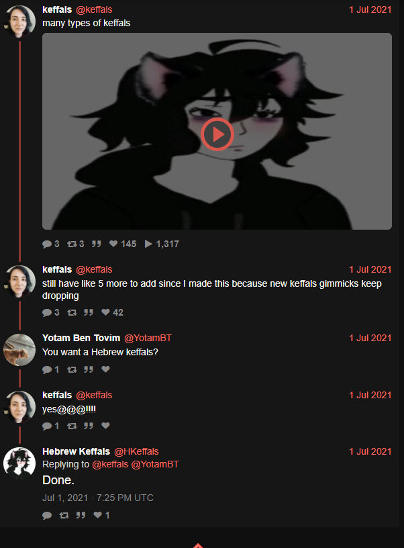Click the reply icon under the 'Done.' tweet
404x548 pixels.
47,515
